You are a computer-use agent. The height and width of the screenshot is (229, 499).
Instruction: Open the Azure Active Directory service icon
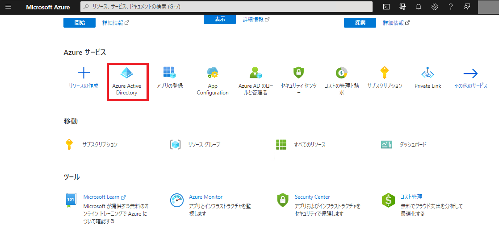coord(127,73)
